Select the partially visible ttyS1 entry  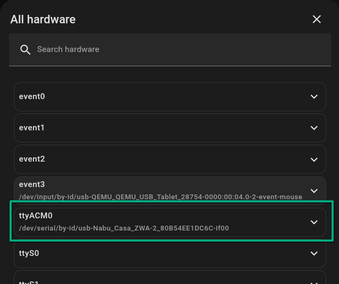coord(29,281)
